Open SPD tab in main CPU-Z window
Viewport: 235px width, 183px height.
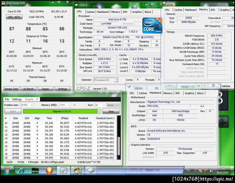(125, 12)
